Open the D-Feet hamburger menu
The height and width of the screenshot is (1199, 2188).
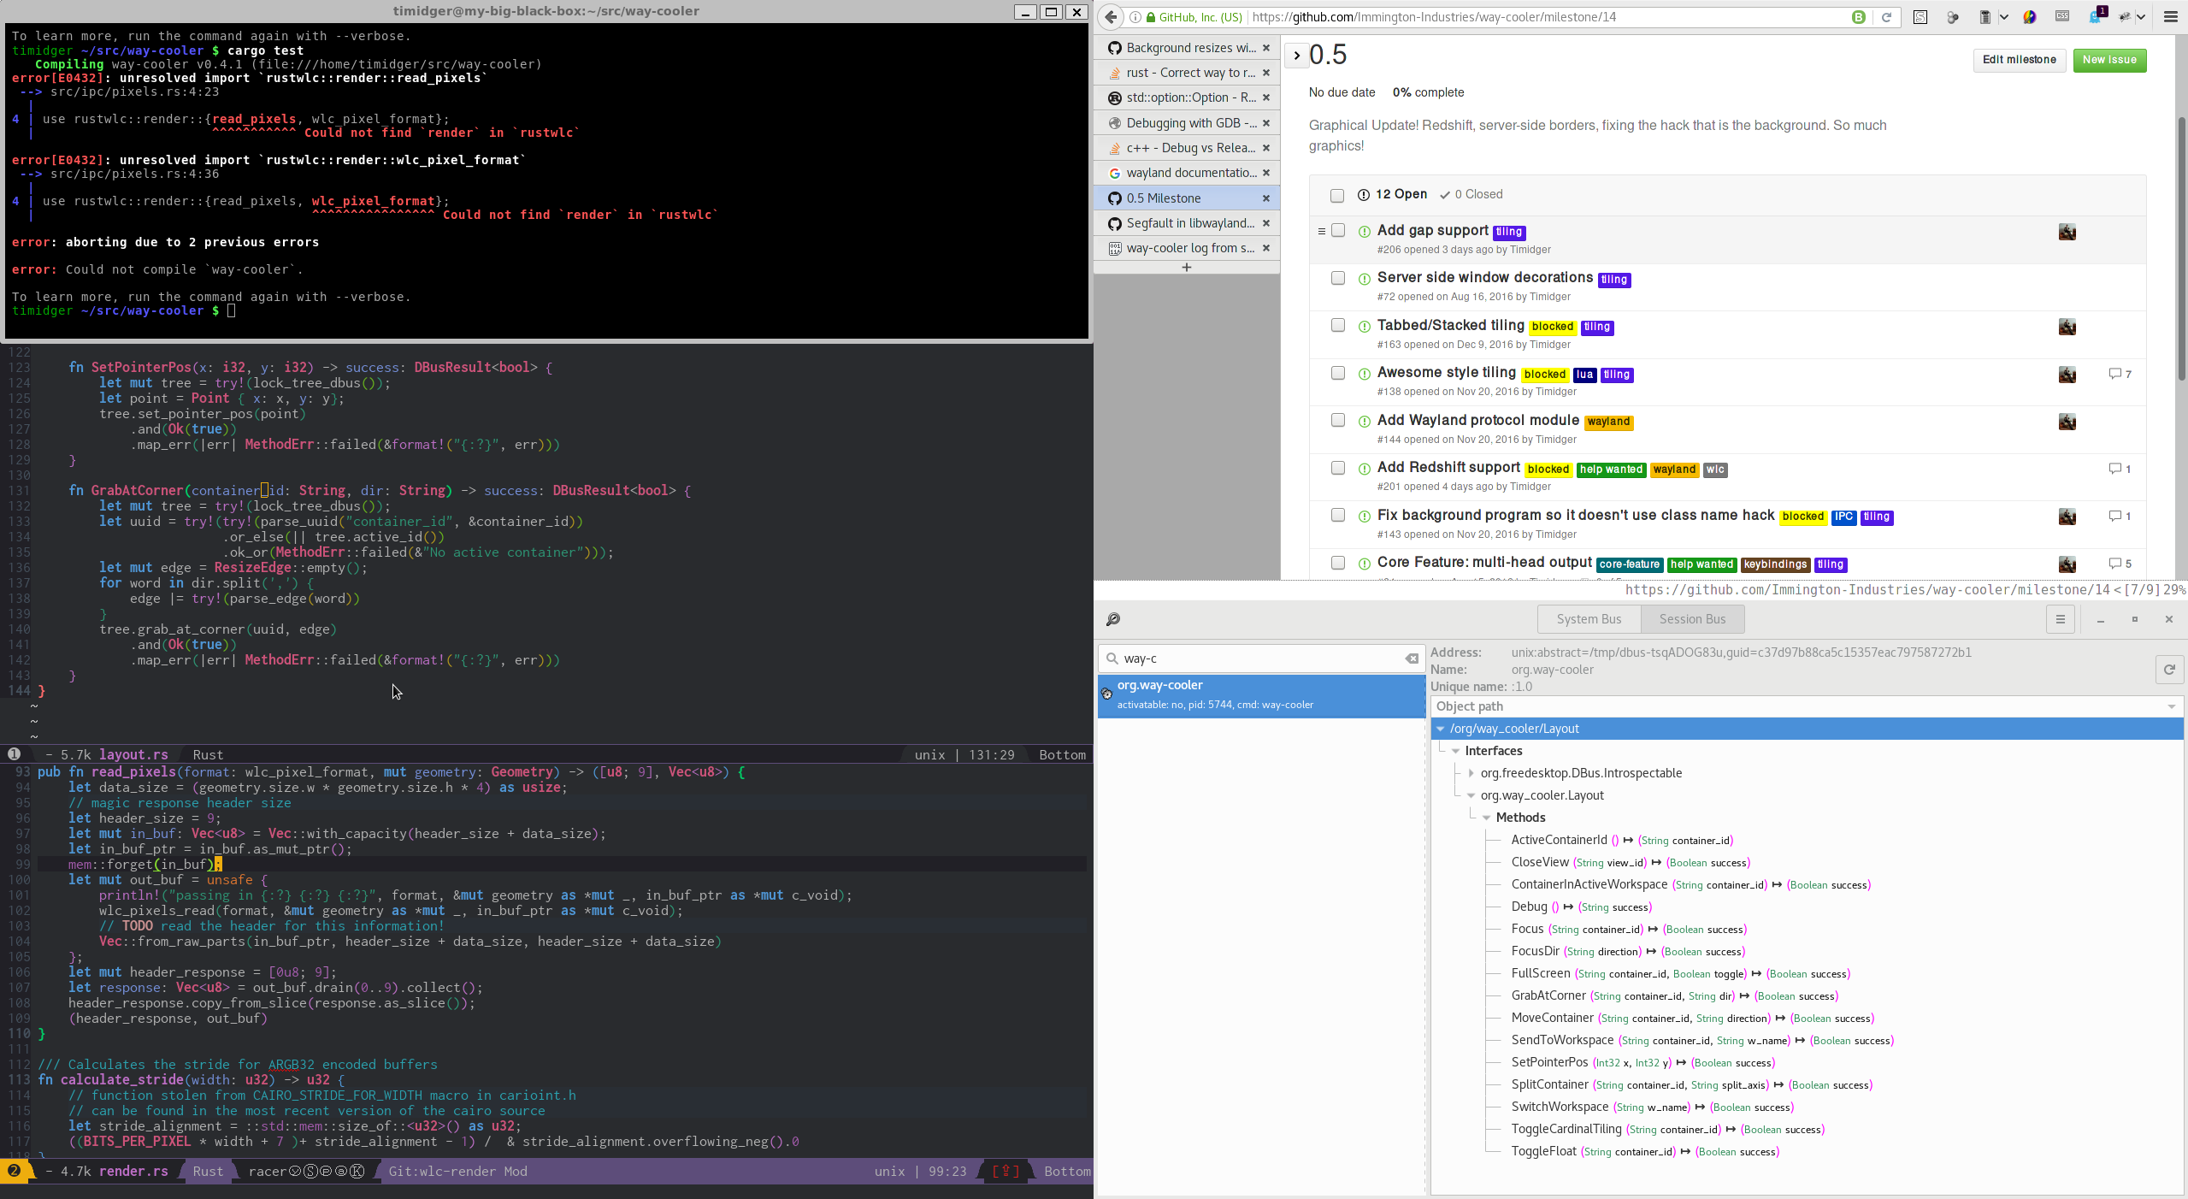(x=2060, y=619)
